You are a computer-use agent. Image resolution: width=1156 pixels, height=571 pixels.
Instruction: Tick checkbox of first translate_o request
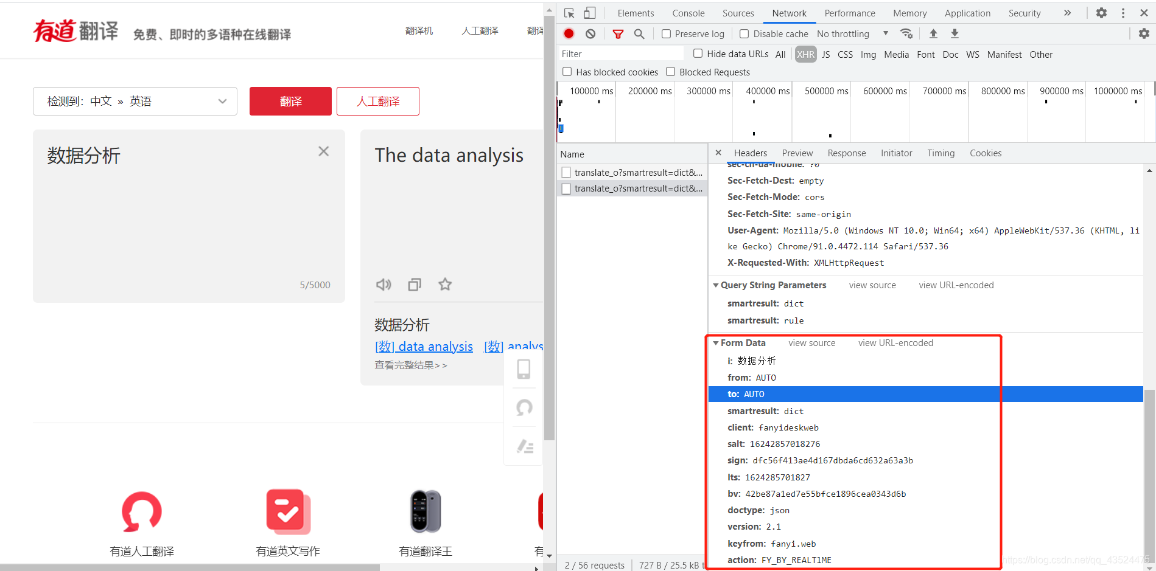point(566,173)
